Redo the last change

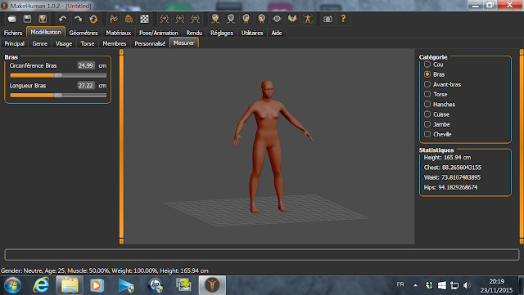point(78,19)
